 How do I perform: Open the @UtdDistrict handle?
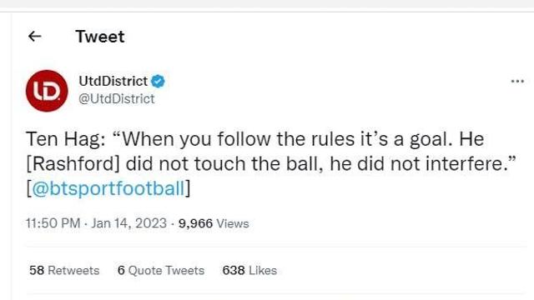pyautogui.click(x=117, y=99)
